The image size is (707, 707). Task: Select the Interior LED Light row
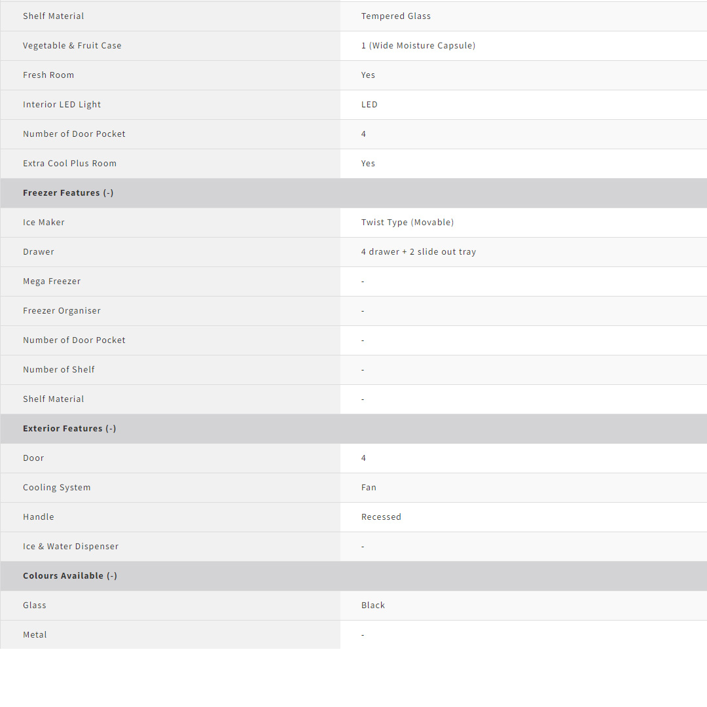[62, 105]
